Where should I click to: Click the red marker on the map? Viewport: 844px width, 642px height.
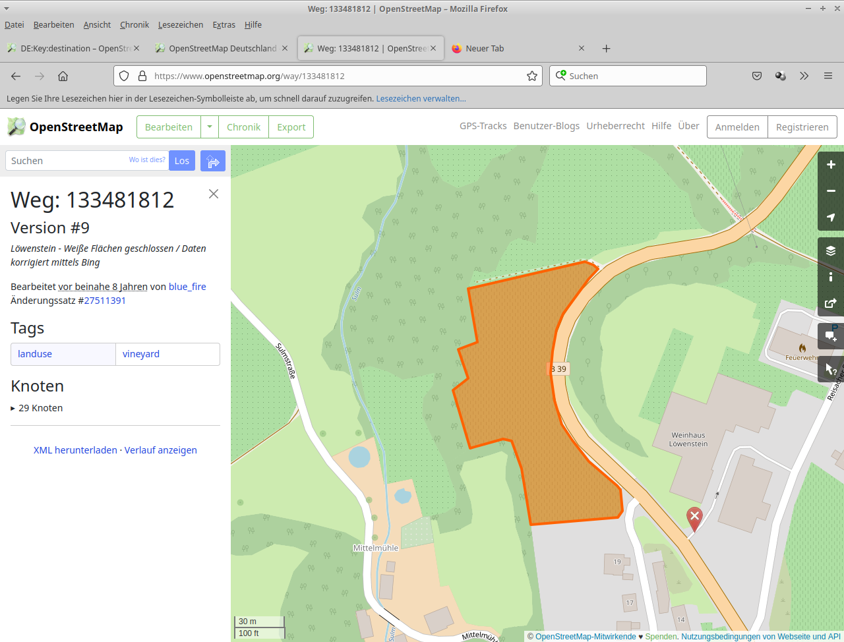(694, 517)
